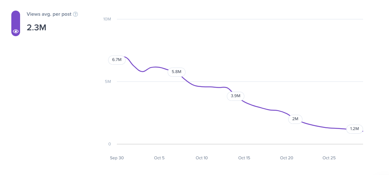
Task: Click the "Views avg. per post" label
Action: (x=49, y=14)
